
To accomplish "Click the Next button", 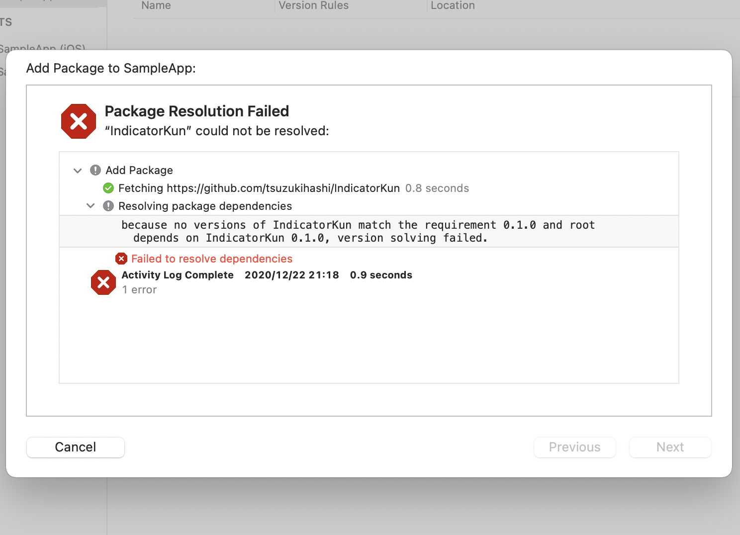I will pos(670,447).
